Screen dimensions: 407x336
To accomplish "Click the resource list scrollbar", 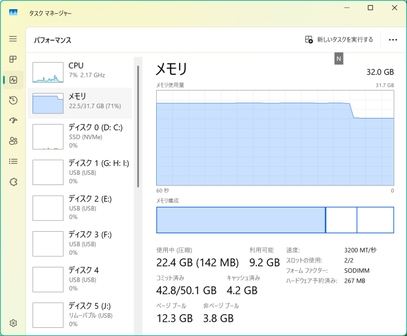I will tap(138, 127).
